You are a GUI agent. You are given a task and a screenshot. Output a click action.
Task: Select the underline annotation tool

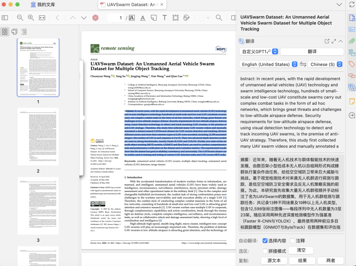[x=142, y=18]
